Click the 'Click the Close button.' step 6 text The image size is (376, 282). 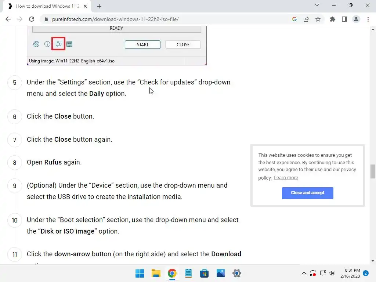coord(61,116)
